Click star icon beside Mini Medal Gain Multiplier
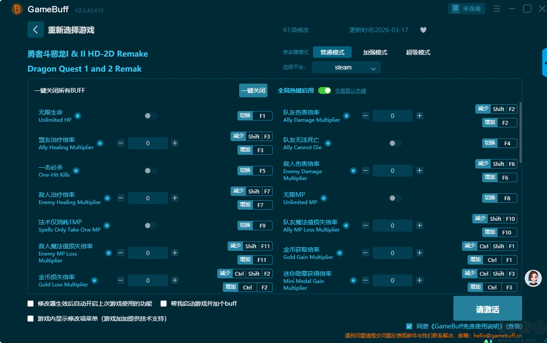 click(x=353, y=280)
